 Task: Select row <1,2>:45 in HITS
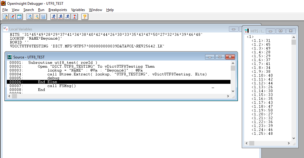(261, 44)
